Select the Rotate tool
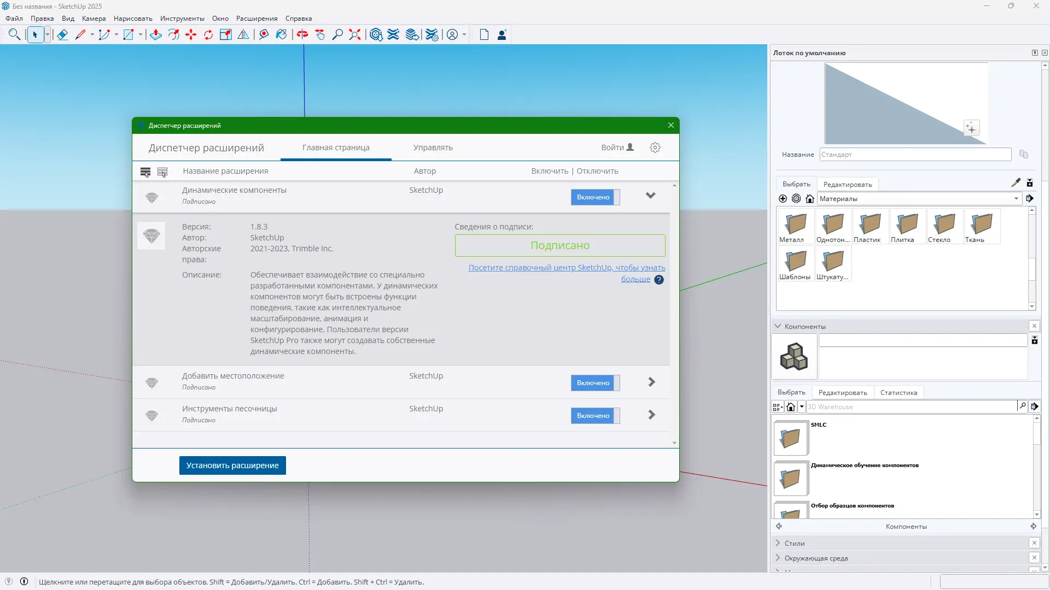 point(208,35)
